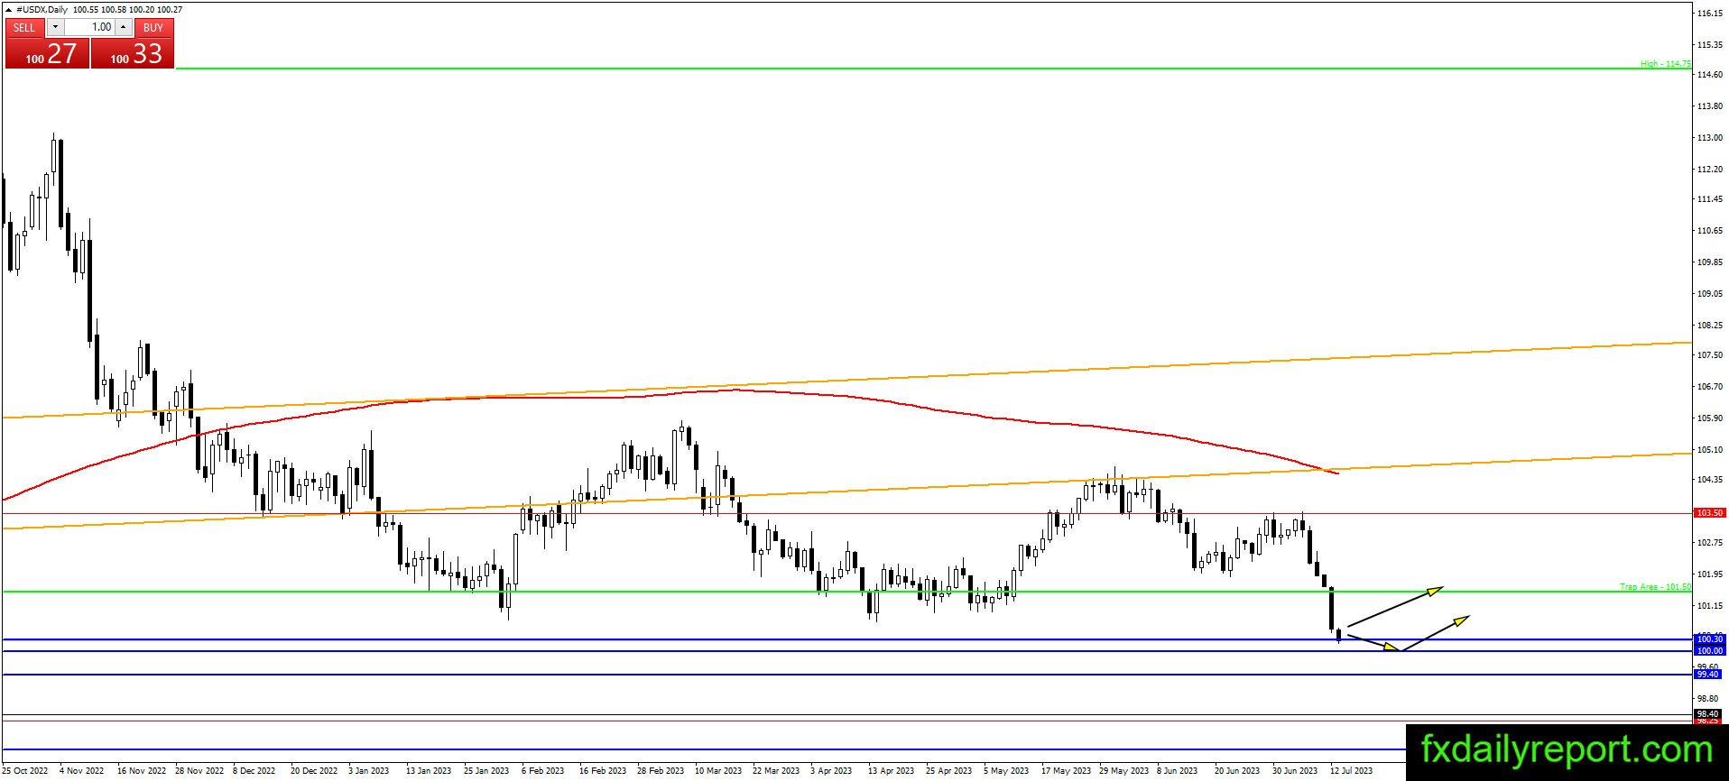Viewport: 1729px width, 781px height.
Task: Click the 25 Apr 2023 date label
Action: (949, 771)
